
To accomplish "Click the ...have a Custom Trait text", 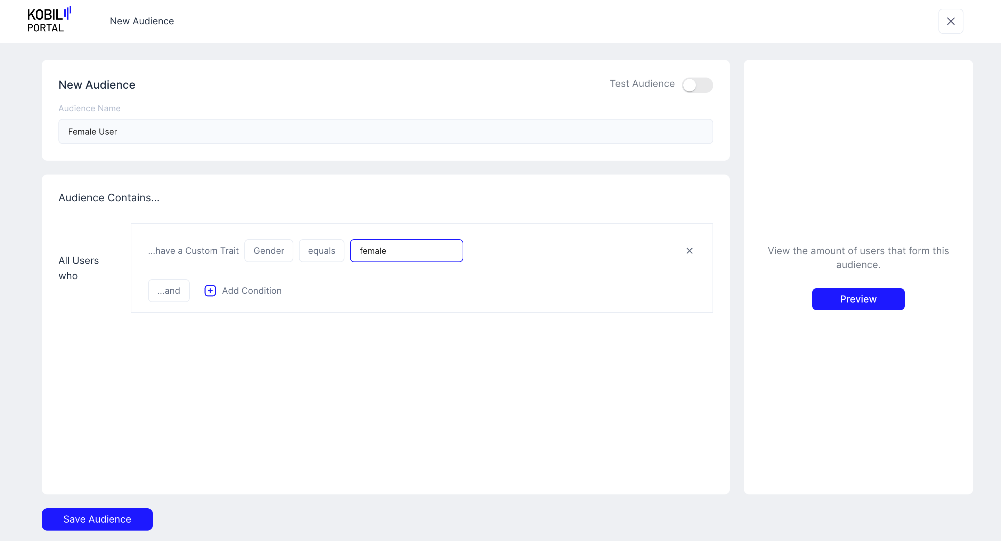I will [193, 251].
